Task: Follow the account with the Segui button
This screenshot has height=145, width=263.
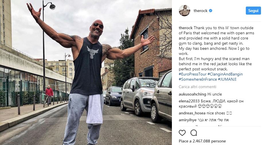Action: (x=253, y=11)
